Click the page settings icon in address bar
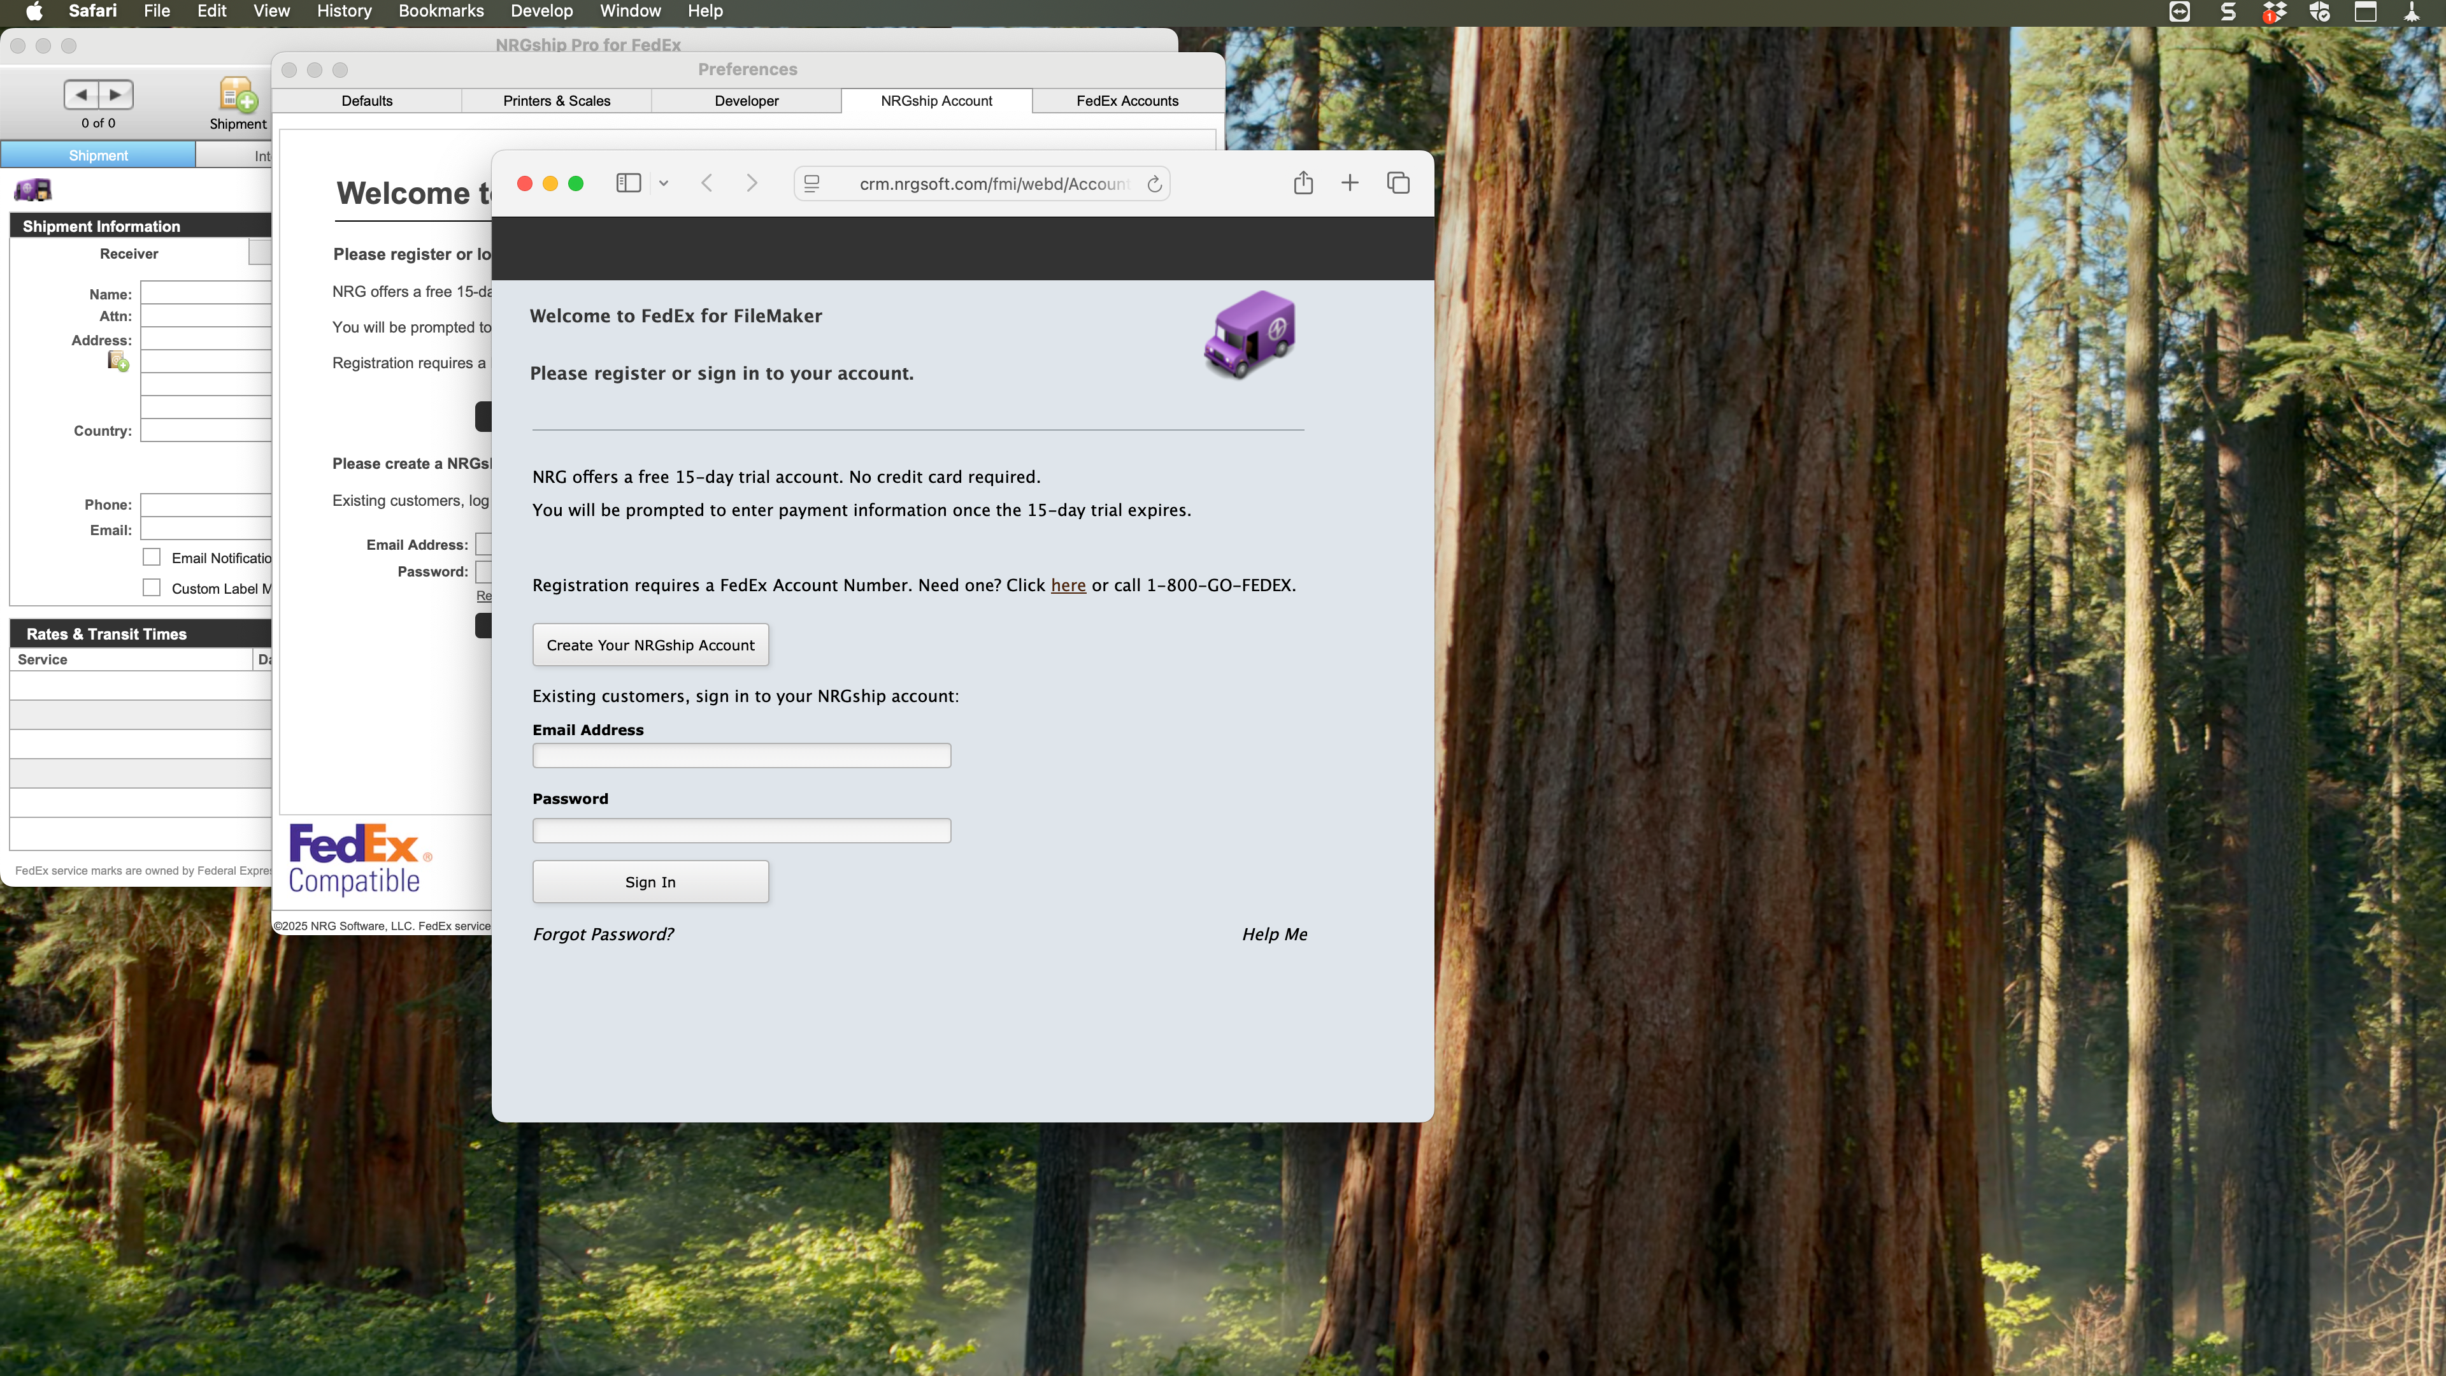 [x=812, y=183]
